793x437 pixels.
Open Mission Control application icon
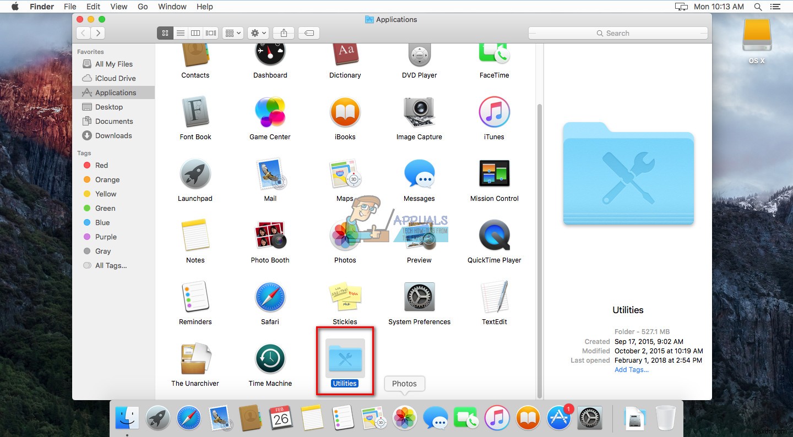point(494,173)
